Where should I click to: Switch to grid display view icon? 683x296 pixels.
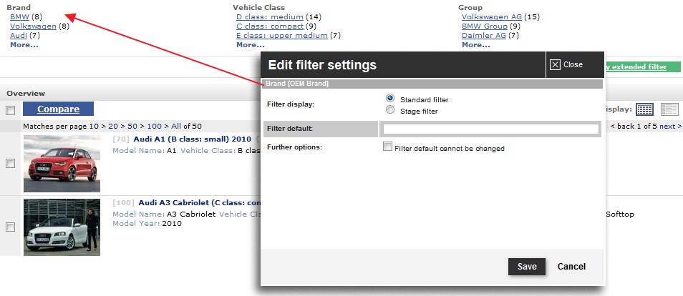(644, 109)
